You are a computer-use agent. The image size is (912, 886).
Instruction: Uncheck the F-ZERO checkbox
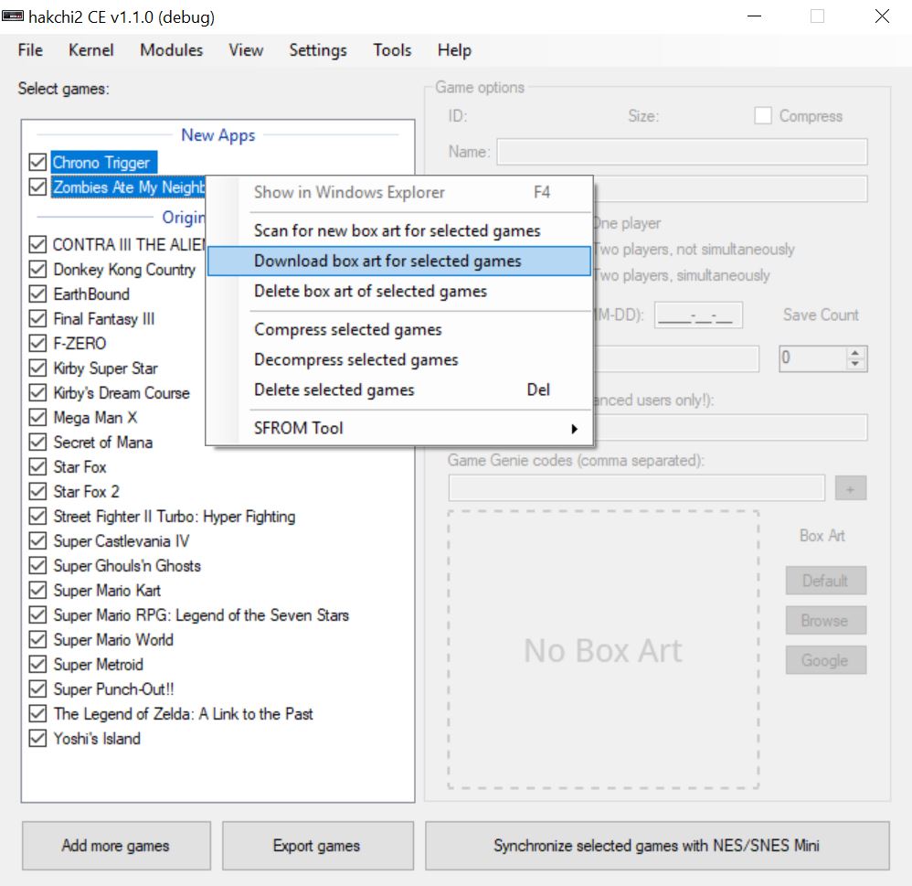(37, 344)
